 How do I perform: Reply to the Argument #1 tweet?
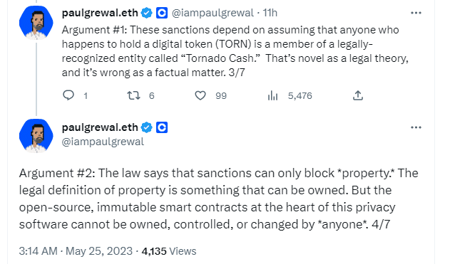tap(68, 95)
